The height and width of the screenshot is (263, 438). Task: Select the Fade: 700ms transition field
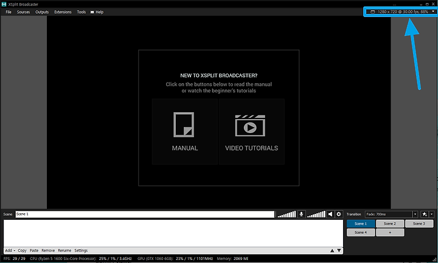(389, 214)
